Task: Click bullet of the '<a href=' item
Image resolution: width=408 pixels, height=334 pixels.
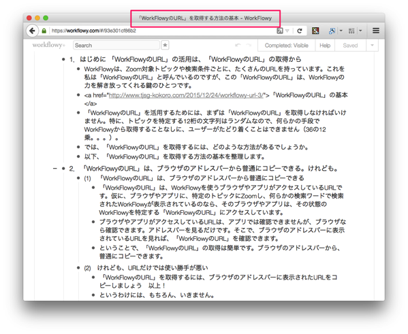Action: tap(78, 95)
